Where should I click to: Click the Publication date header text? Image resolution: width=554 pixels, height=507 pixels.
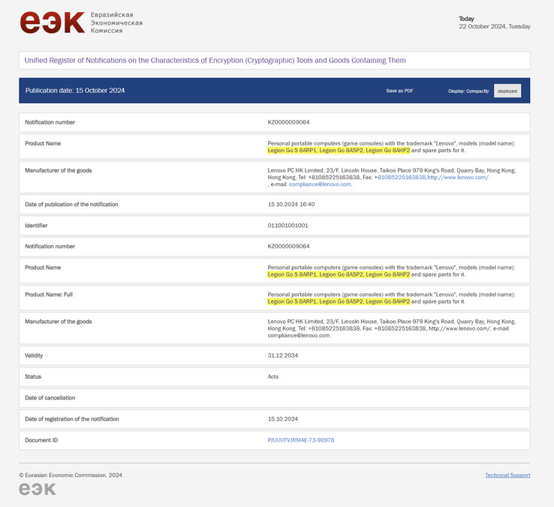(x=75, y=91)
